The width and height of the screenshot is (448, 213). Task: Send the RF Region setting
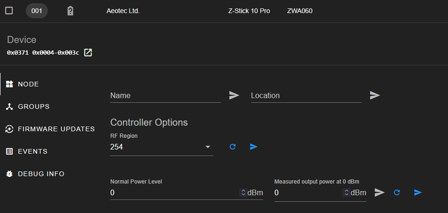coord(254,147)
